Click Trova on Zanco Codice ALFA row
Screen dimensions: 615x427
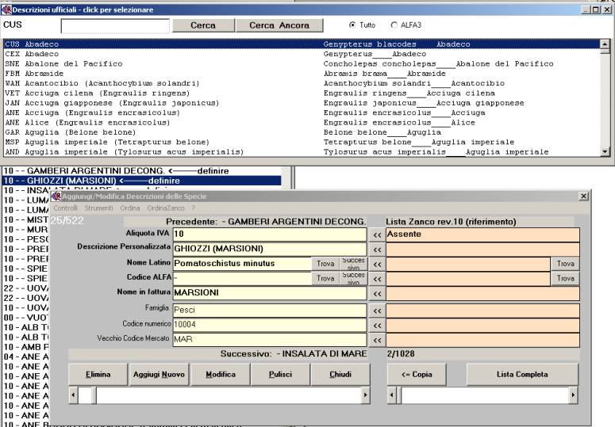click(x=565, y=278)
